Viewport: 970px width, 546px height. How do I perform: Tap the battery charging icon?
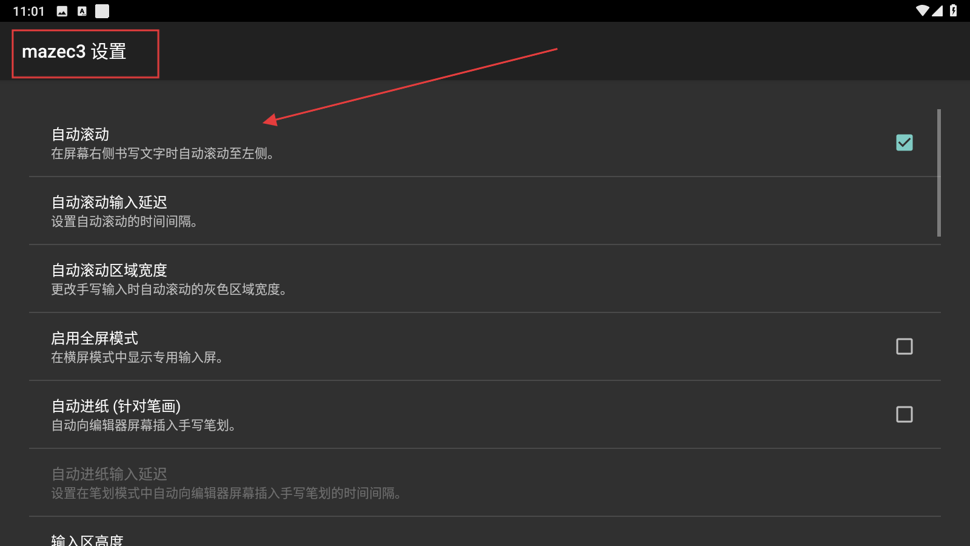point(954,11)
